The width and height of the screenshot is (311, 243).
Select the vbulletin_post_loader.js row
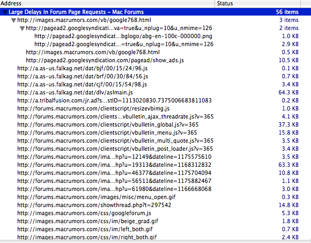pos(155,149)
